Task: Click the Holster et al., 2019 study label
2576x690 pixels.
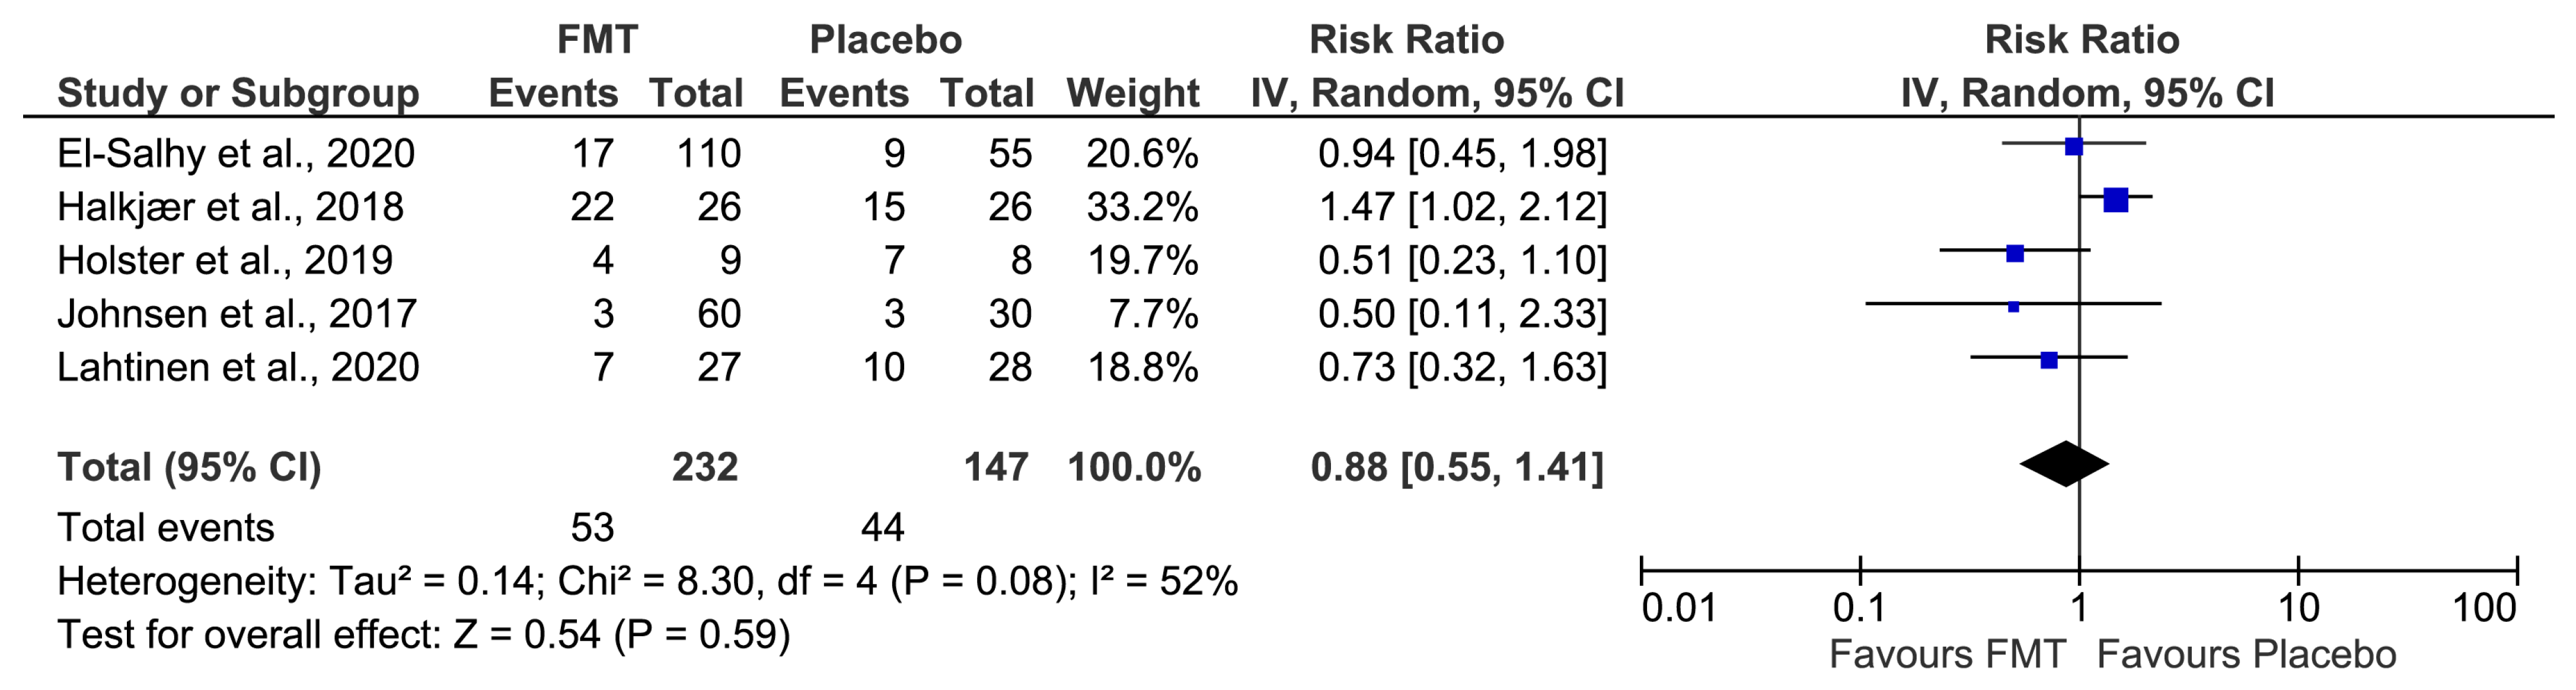Action: click(225, 261)
